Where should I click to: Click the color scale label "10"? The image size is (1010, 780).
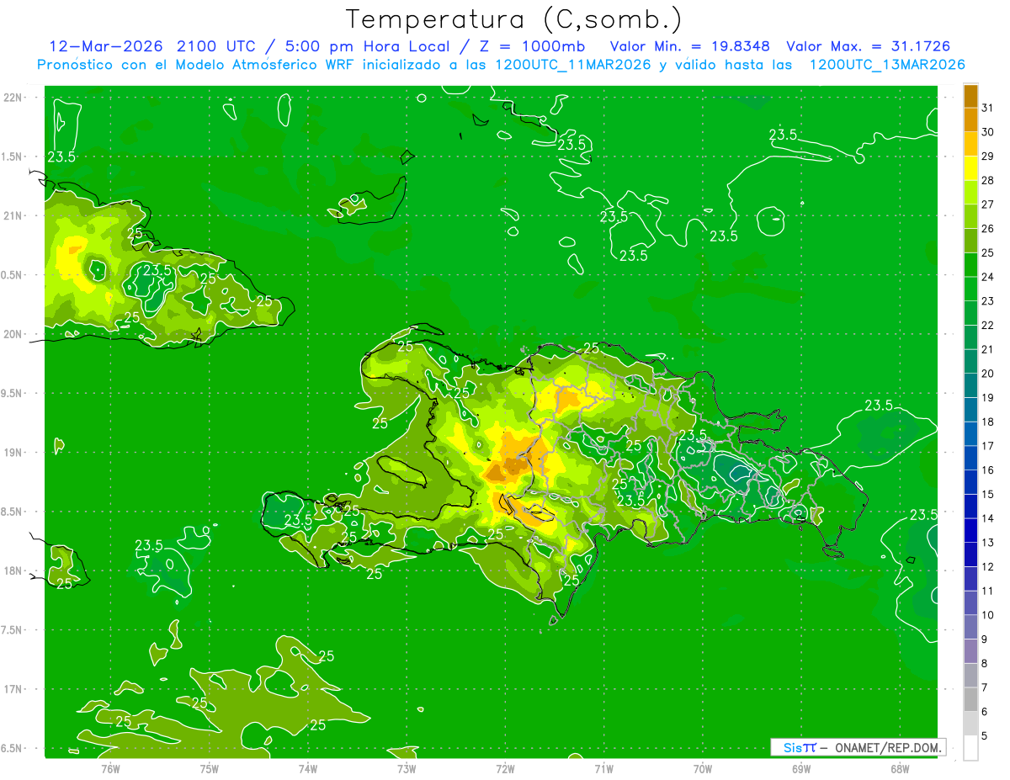coord(988,616)
